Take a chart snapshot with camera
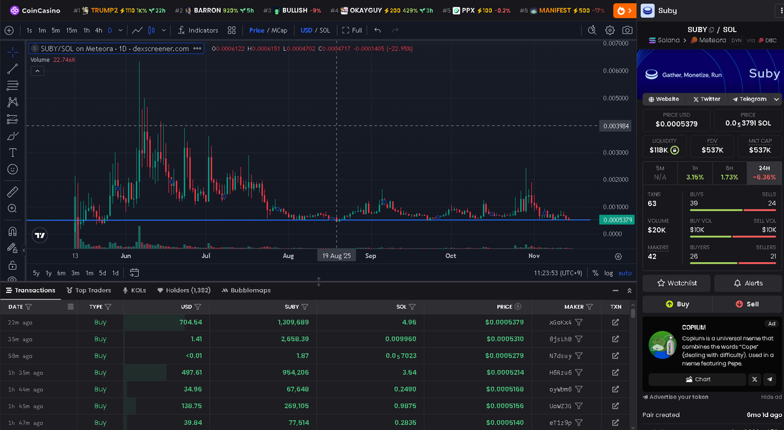This screenshot has width=784, height=430. click(x=627, y=30)
